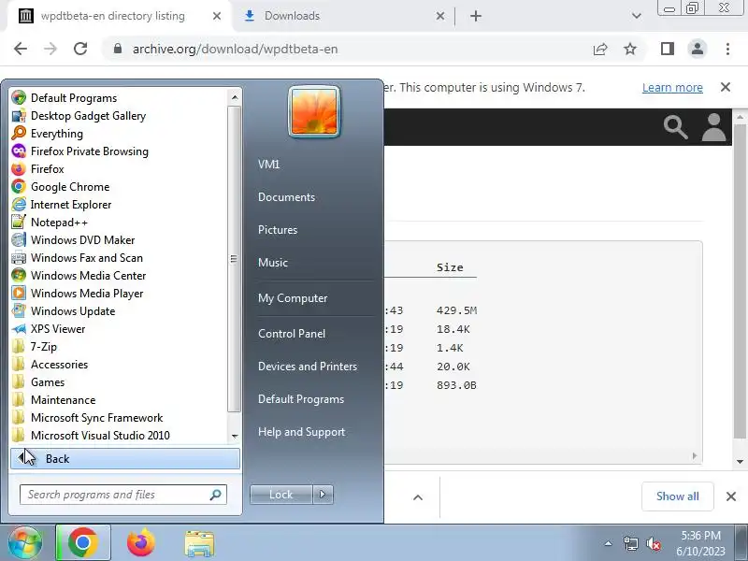Image resolution: width=748 pixels, height=561 pixels.
Task: Switch to the wpdtbeta-en directory listing tab
Action: click(112, 16)
